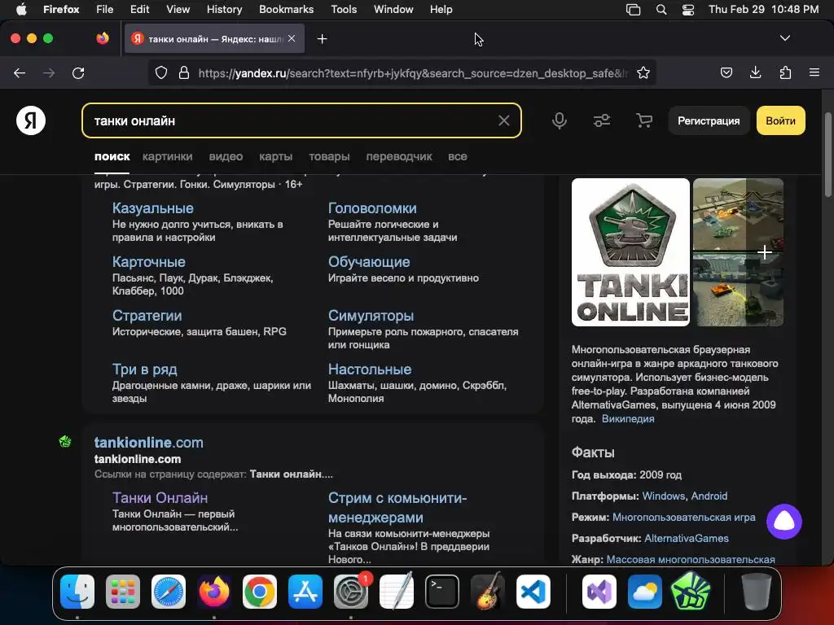
Task: Open the App Store from the Dock
Action: 305,591
